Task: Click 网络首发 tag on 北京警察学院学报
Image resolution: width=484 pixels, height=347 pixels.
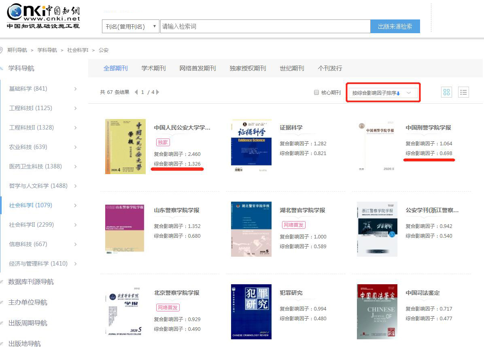Action: coord(168,307)
